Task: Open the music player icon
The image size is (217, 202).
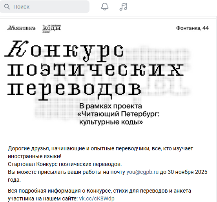Action: pyautogui.click(x=123, y=7)
